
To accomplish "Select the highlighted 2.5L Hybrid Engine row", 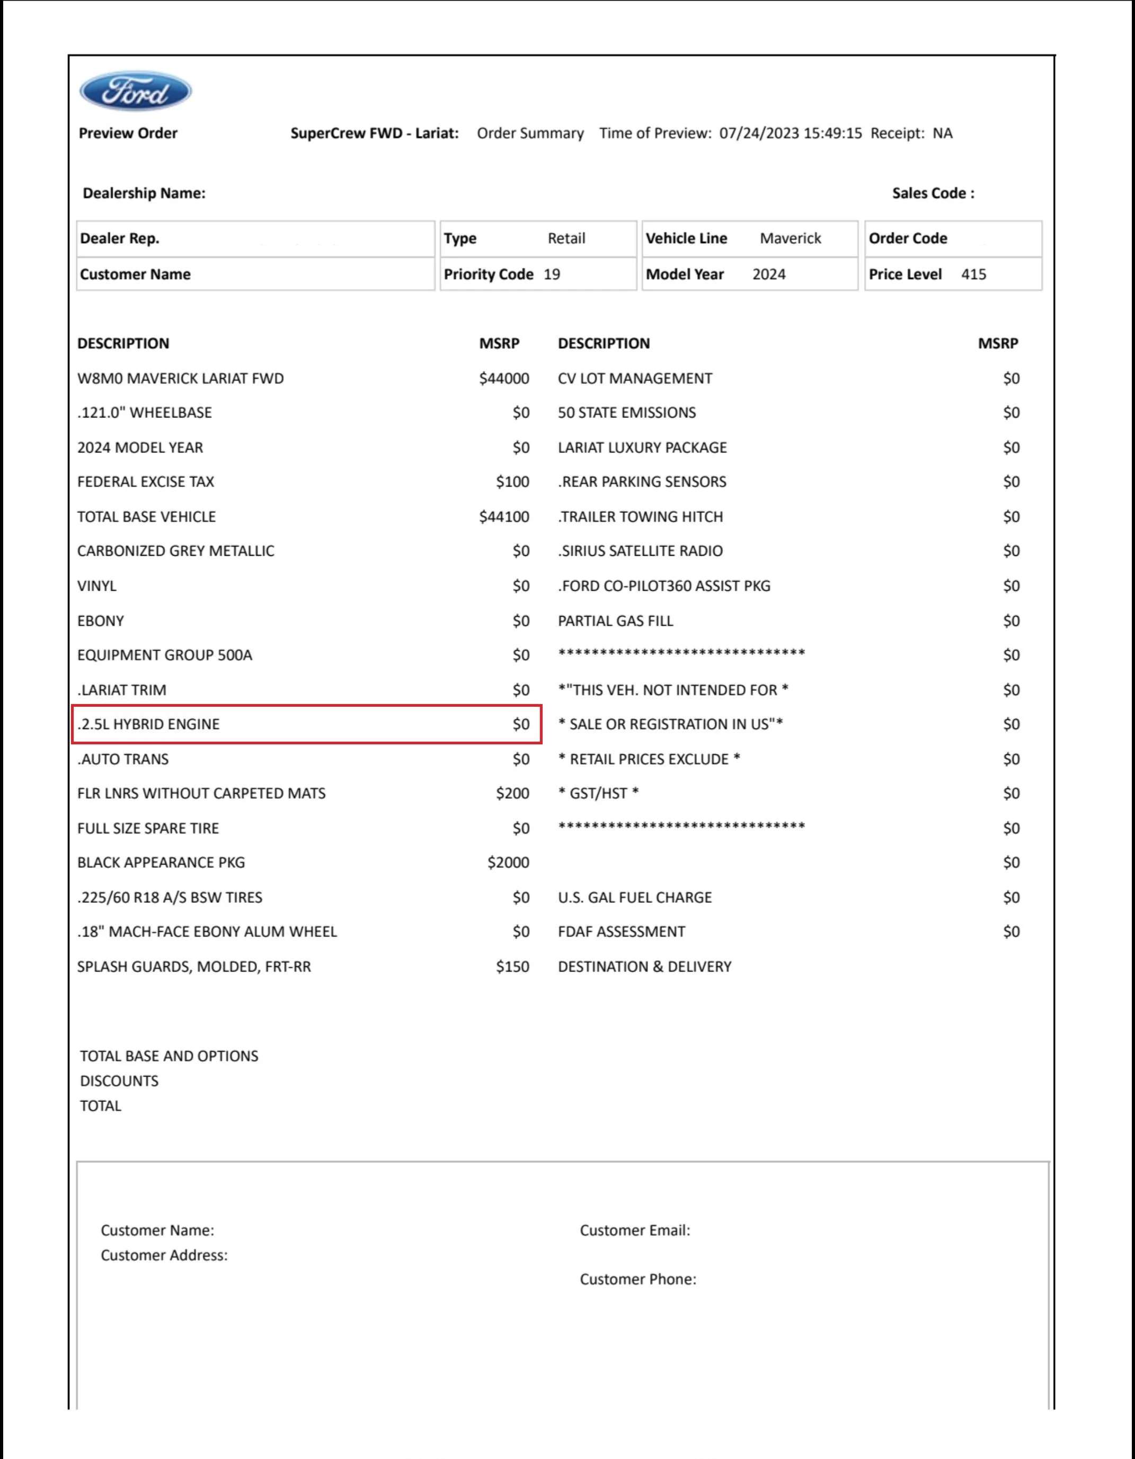I will pos(307,724).
